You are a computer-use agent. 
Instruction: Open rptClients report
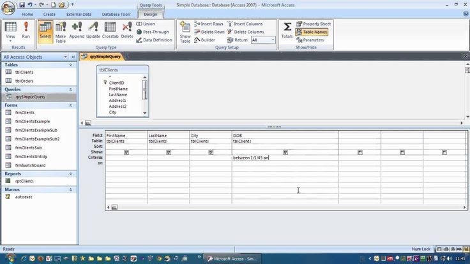(x=24, y=181)
